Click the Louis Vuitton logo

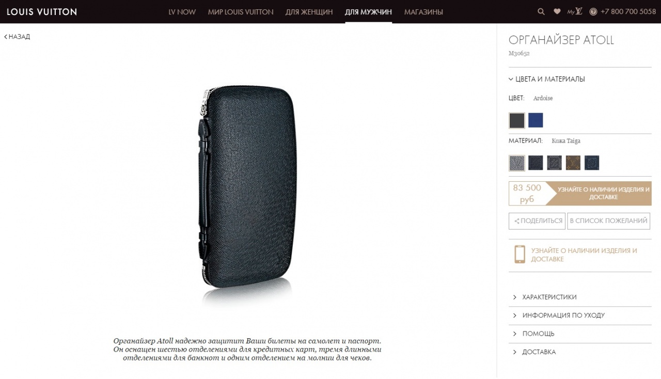coord(42,11)
